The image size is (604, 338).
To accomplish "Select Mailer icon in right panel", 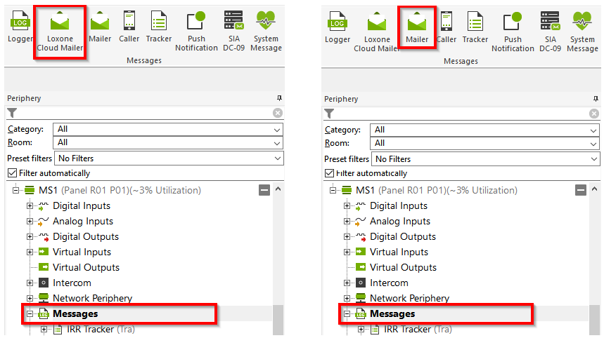I will pyautogui.click(x=417, y=27).
